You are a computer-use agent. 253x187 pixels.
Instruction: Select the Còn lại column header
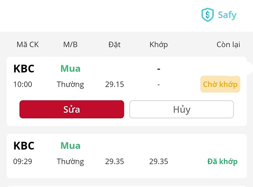tap(228, 45)
